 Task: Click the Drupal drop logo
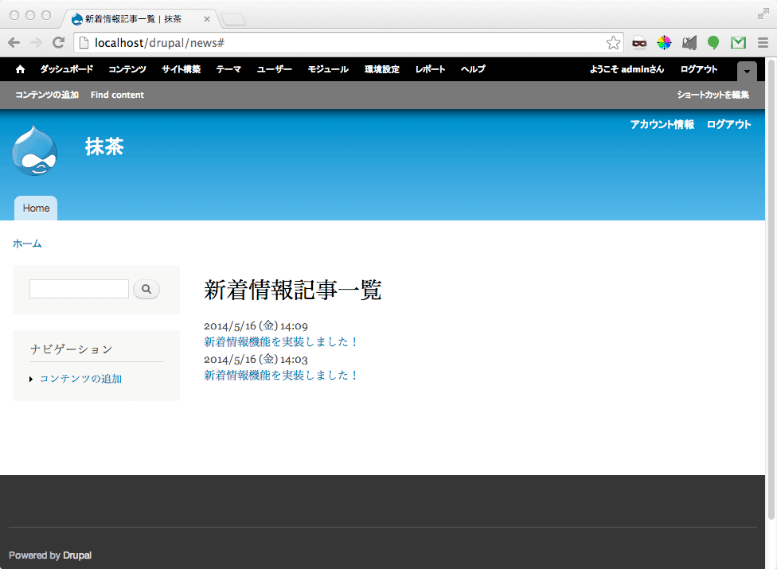click(x=35, y=150)
